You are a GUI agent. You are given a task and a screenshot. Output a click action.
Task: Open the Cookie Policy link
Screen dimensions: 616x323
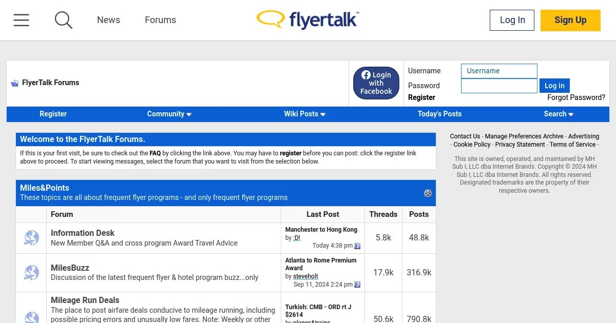[x=472, y=145]
